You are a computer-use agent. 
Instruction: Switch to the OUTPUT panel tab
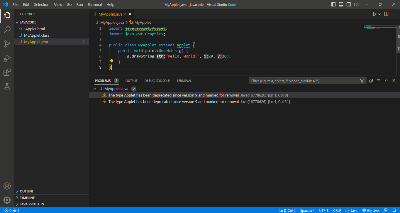131,81
